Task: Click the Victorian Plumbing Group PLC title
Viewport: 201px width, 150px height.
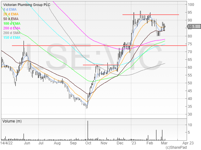Action: [x=27, y=5]
